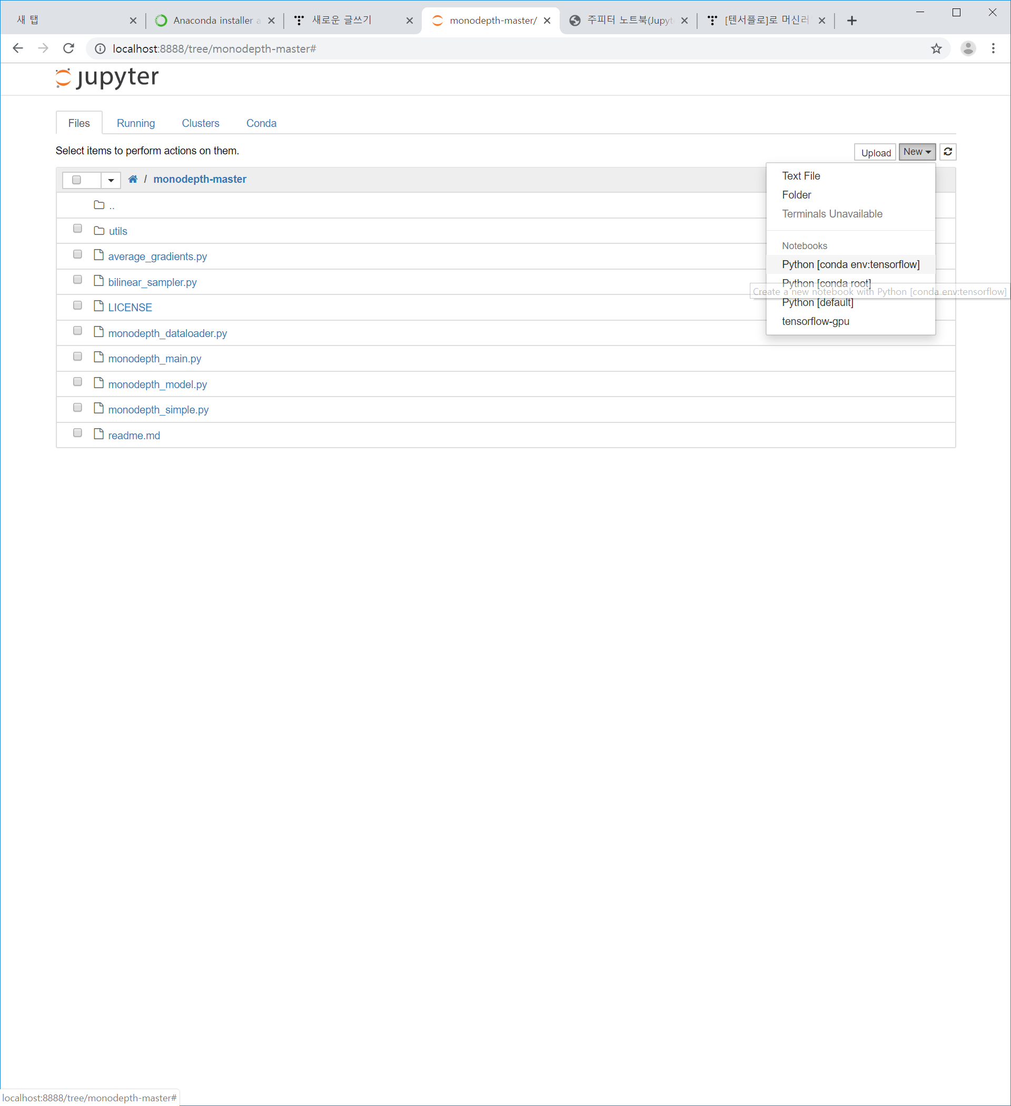Click the browser back arrow
The height and width of the screenshot is (1106, 1011).
coord(17,48)
